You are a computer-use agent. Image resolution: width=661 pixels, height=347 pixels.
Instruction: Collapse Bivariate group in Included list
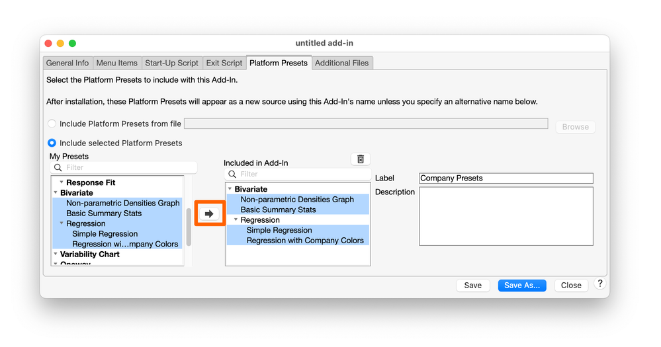(230, 189)
